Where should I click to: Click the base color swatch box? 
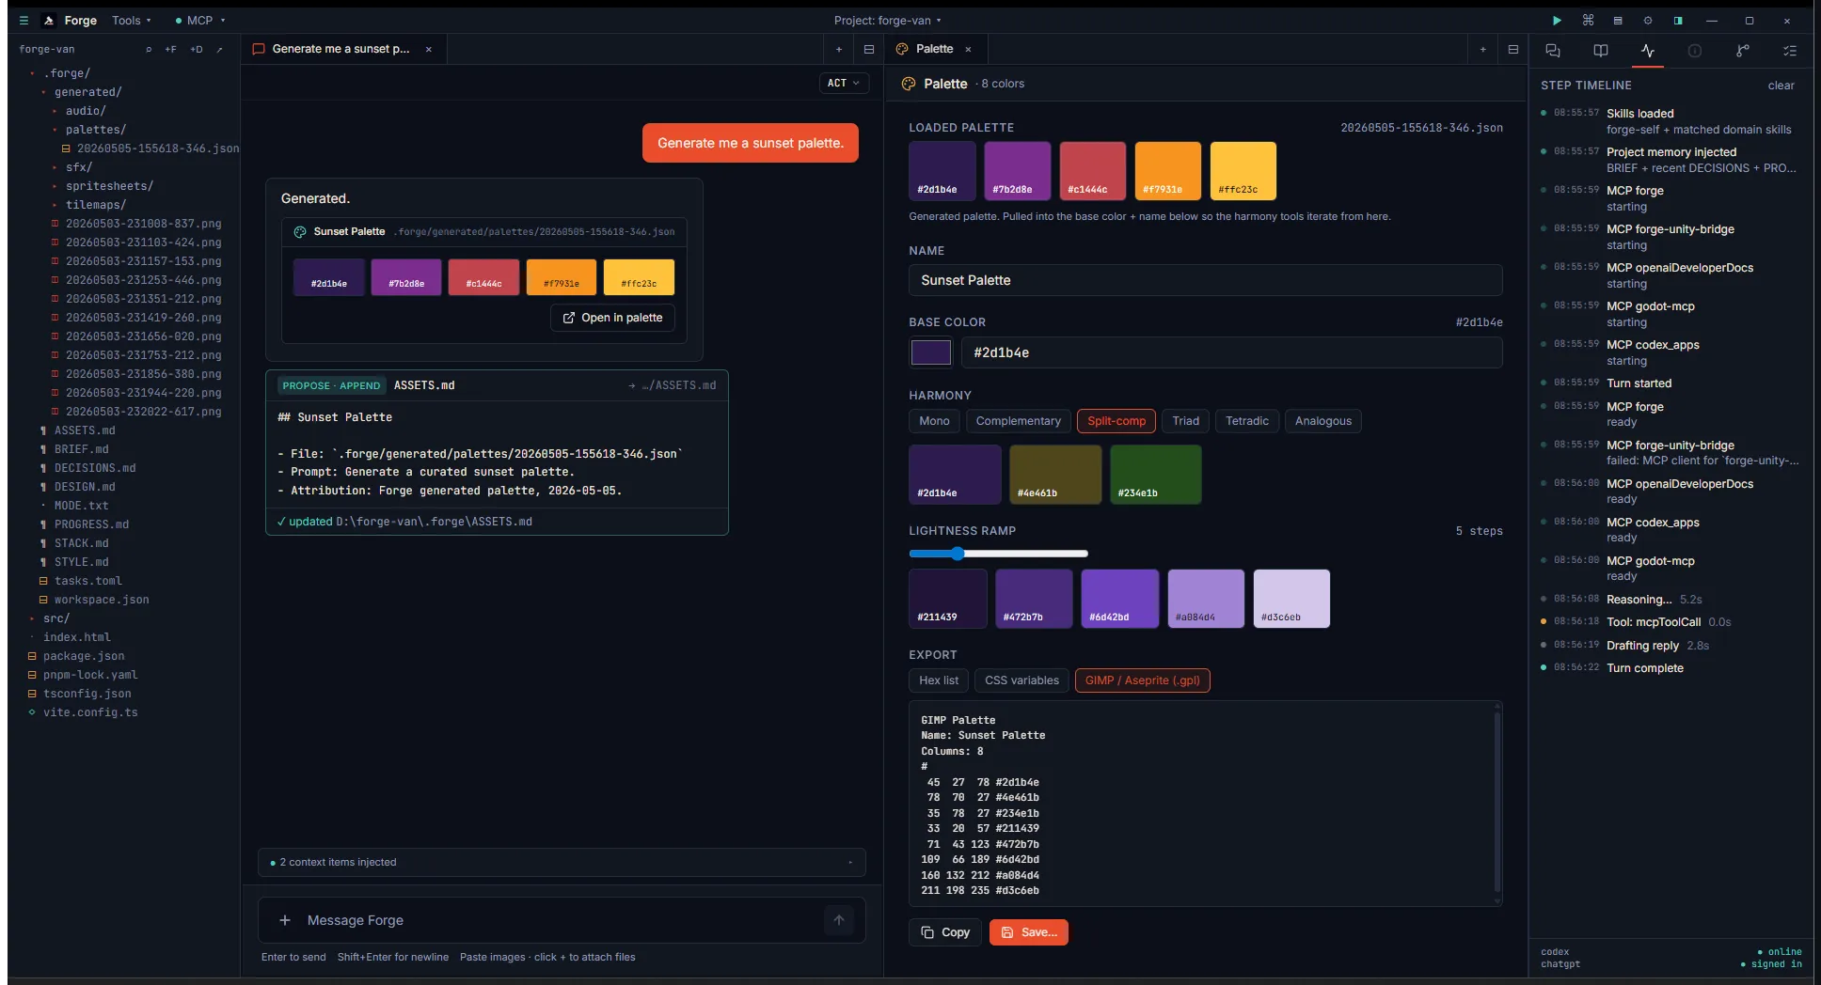(931, 352)
